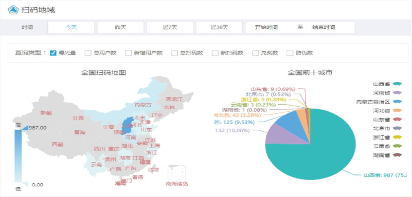412x197 pixels.
Task: Set the 开始时间 date field
Action: pyautogui.click(x=266, y=27)
